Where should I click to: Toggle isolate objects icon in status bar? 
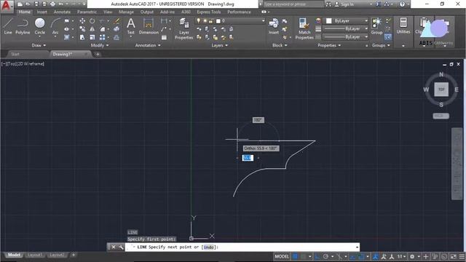(x=435, y=256)
